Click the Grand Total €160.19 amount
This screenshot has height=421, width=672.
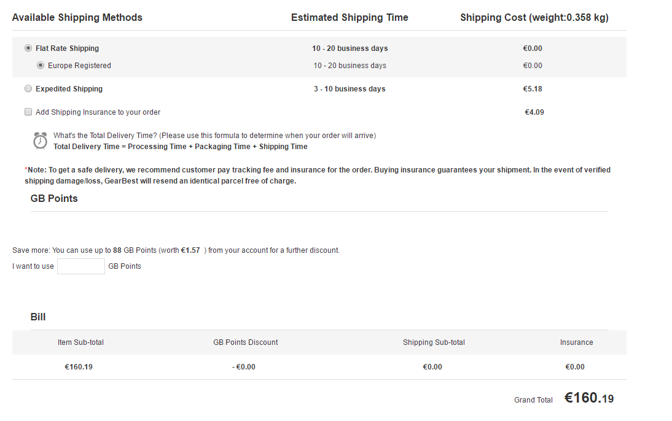588,398
